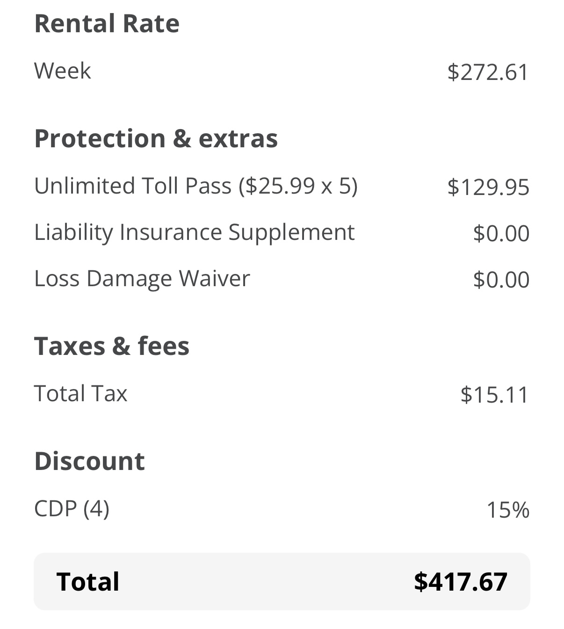
Task: Click the $272.61 weekly rate amount
Action: pos(488,72)
